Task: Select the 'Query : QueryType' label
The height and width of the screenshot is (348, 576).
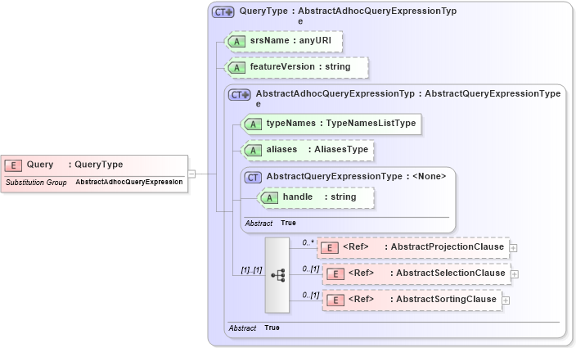Action: [x=75, y=165]
